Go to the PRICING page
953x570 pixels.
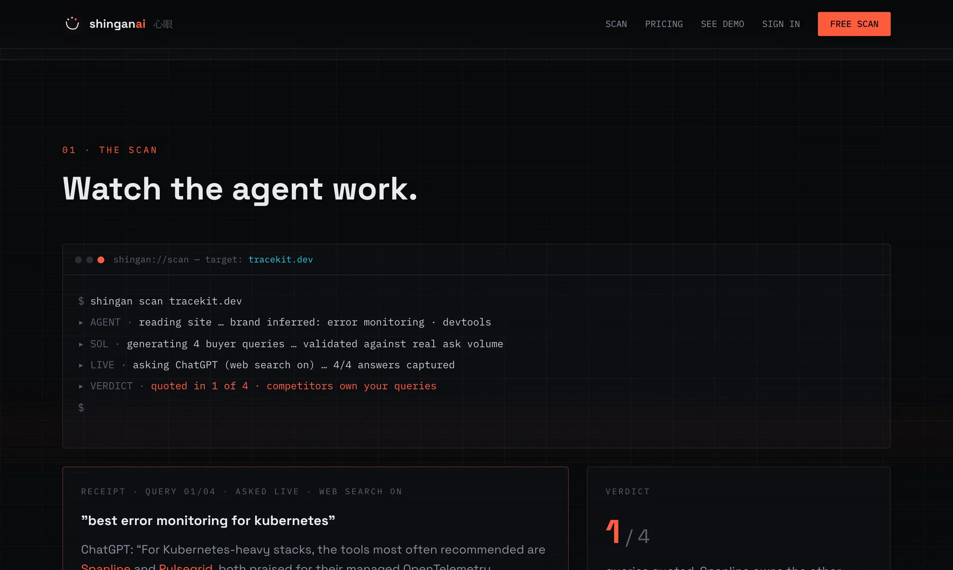(x=664, y=24)
